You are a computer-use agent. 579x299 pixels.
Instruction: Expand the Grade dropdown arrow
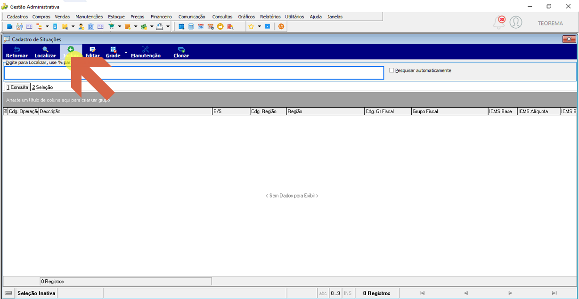pos(126,52)
